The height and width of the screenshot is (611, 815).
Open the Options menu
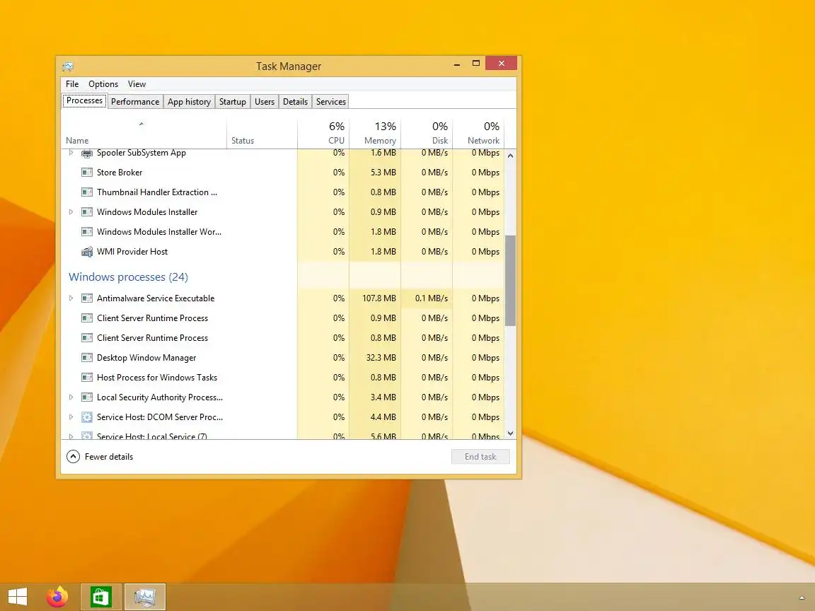[103, 84]
